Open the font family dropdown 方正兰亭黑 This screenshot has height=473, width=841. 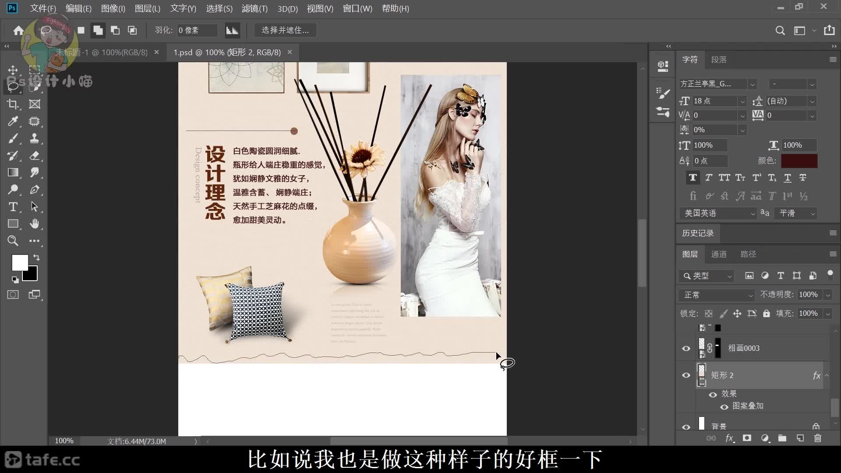click(753, 84)
